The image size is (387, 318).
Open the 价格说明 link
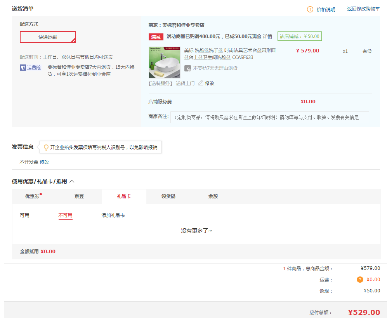click(326, 9)
